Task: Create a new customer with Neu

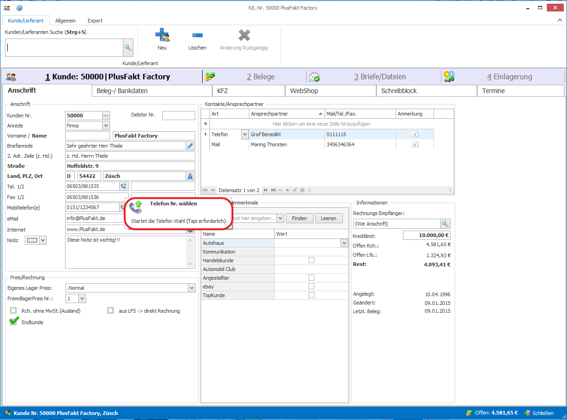Action: pyautogui.click(x=162, y=39)
